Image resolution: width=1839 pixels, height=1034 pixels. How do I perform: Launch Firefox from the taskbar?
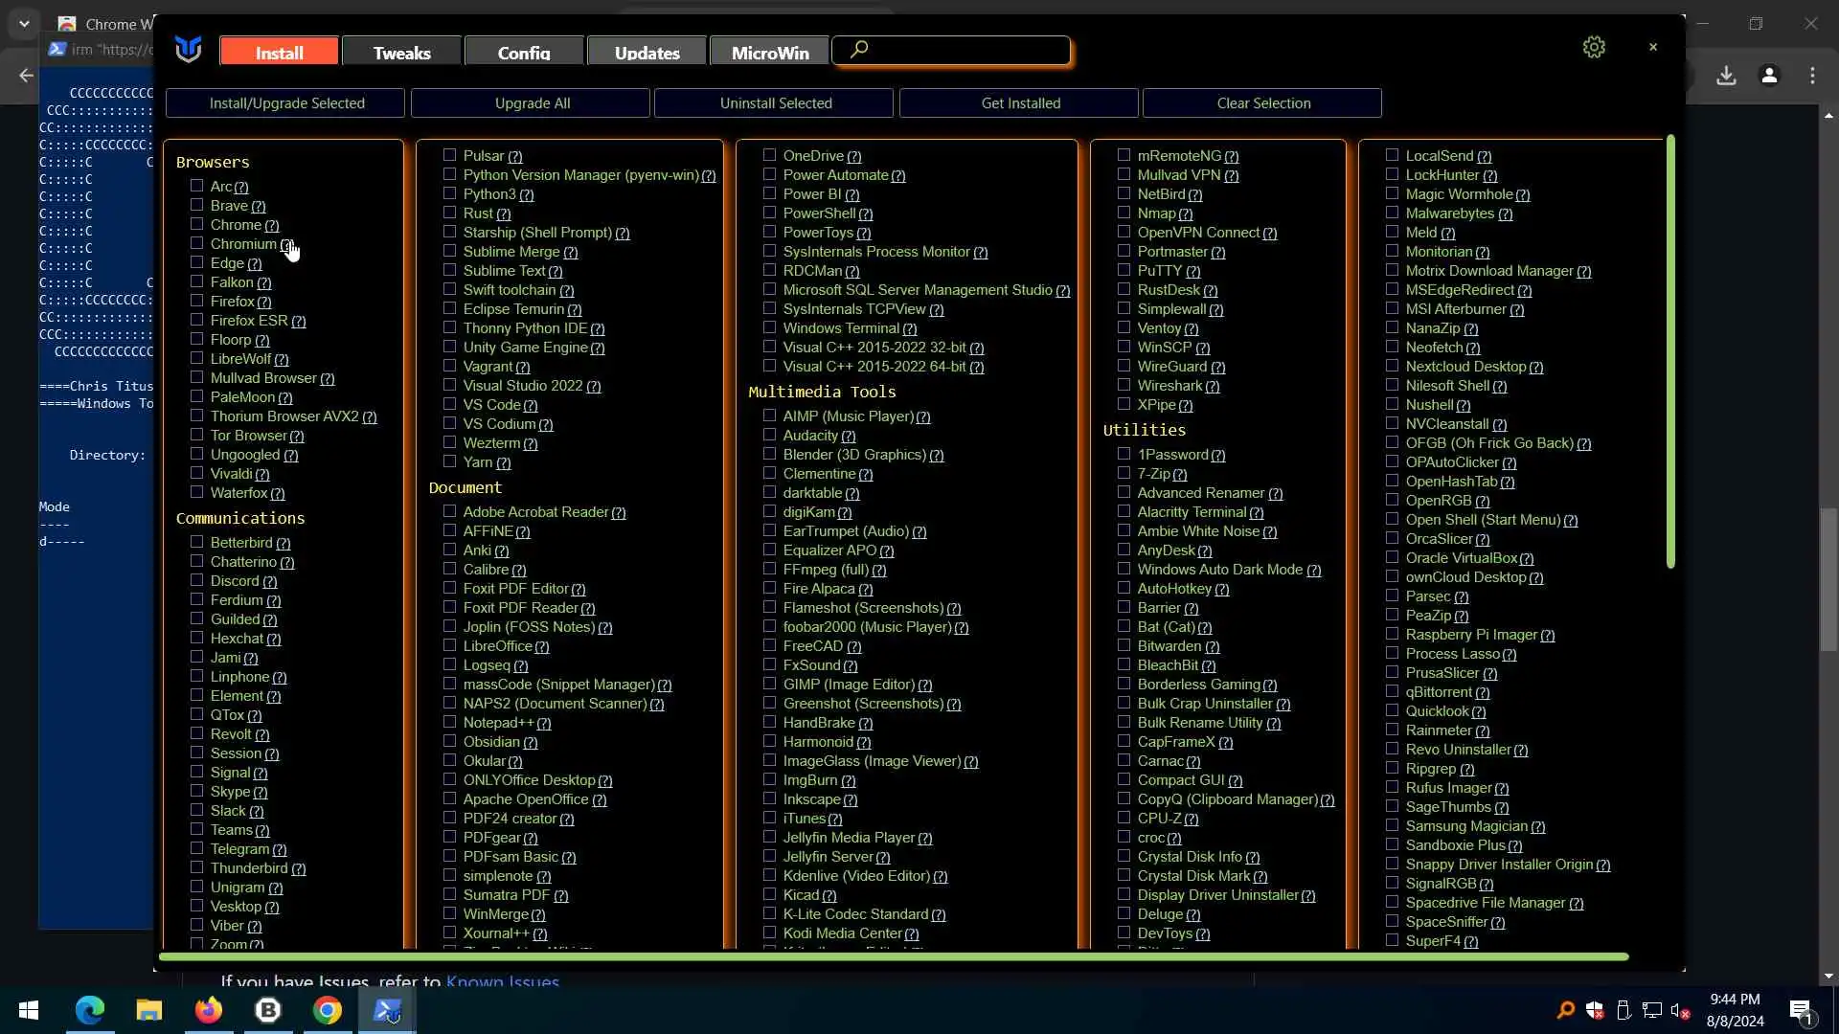point(209,1010)
